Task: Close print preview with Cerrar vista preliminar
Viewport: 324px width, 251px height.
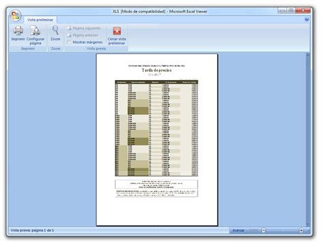Action: [x=117, y=36]
